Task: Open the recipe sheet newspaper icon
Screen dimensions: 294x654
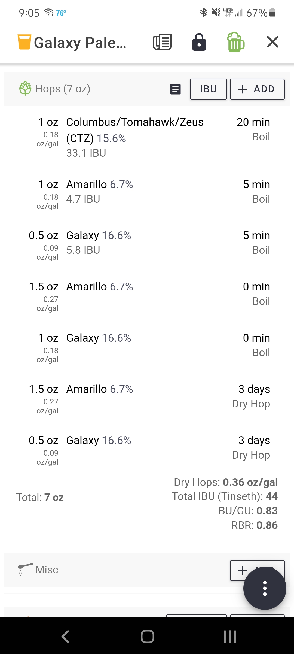Action: tap(162, 42)
